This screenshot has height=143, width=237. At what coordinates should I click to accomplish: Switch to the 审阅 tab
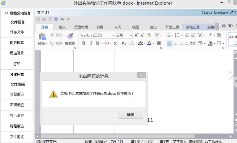tap(118, 27)
